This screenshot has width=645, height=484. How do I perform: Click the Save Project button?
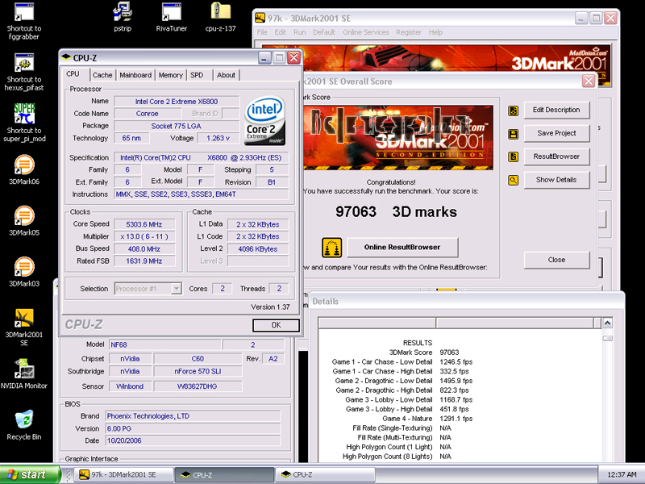pyautogui.click(x=556, y=133)
